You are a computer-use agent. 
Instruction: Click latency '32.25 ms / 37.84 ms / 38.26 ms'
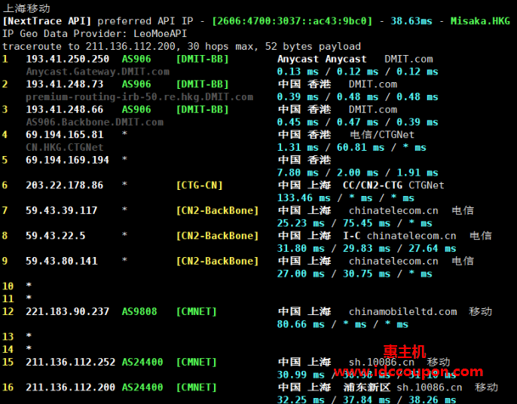[x=366, y=399]
